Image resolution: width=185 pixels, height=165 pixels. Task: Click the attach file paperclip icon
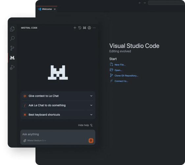[x=25, y=141]
